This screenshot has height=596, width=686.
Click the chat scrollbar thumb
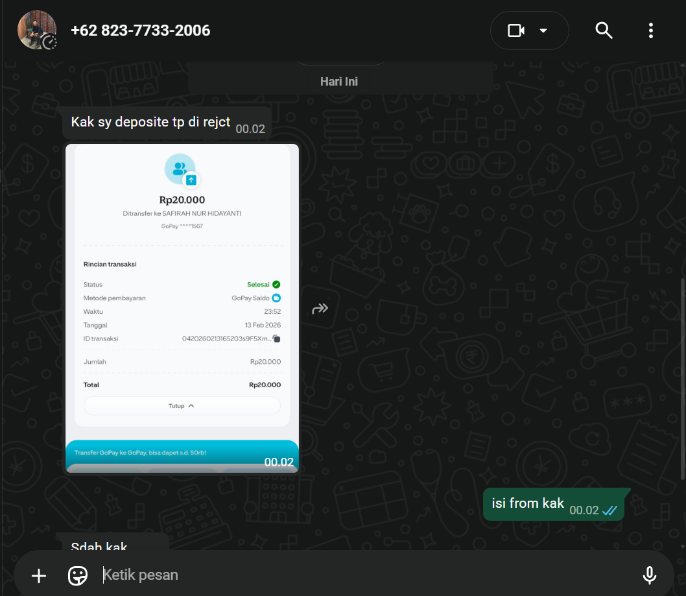pos(683,379)
